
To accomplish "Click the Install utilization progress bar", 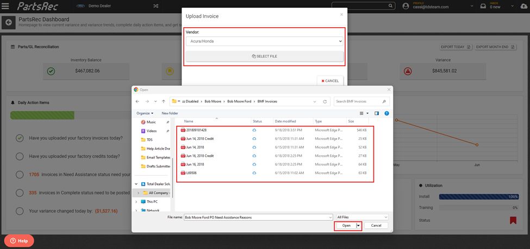I will pos(478,197).
